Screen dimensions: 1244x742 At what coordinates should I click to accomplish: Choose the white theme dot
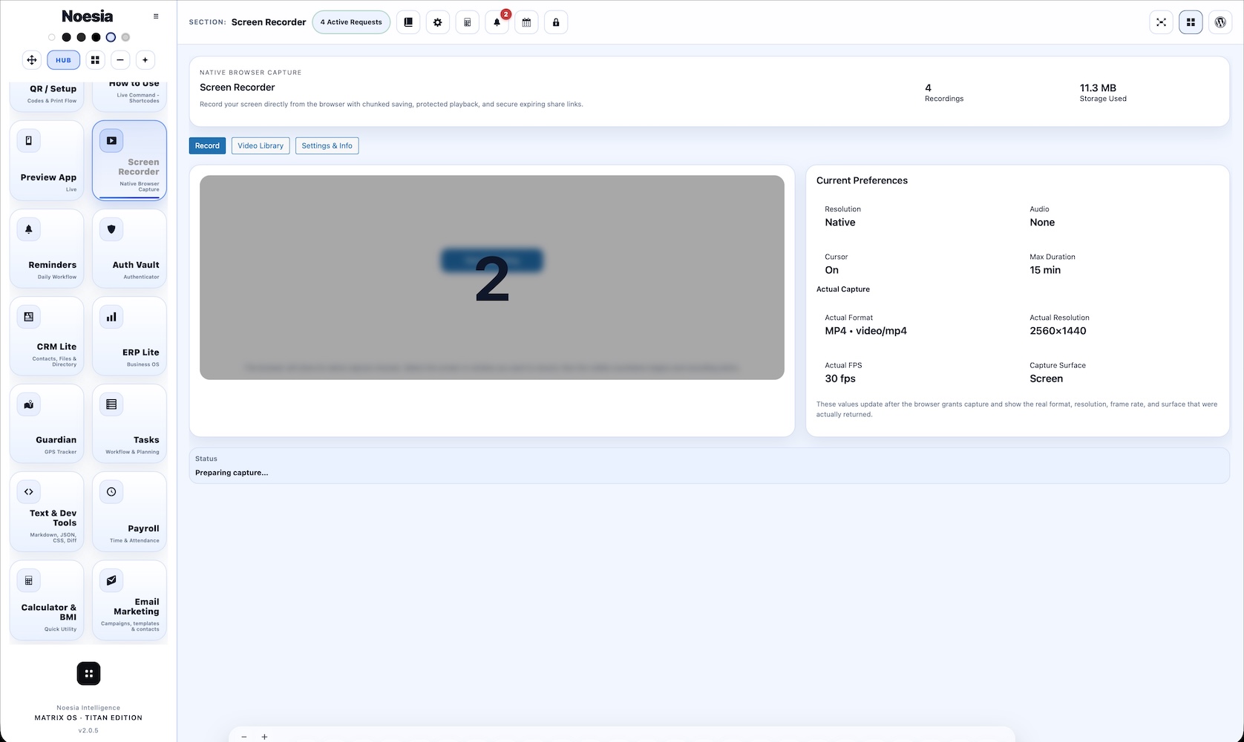point(52,37)
